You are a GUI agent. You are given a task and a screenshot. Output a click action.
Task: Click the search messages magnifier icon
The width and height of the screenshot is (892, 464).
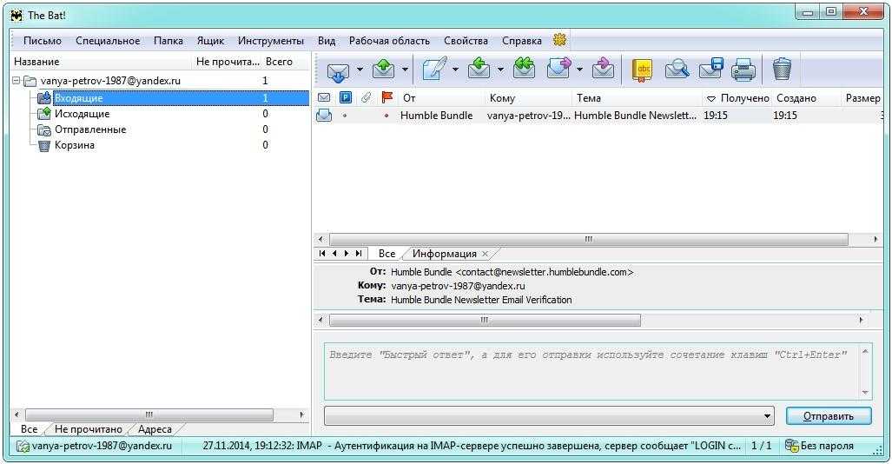tap(677, 69)
